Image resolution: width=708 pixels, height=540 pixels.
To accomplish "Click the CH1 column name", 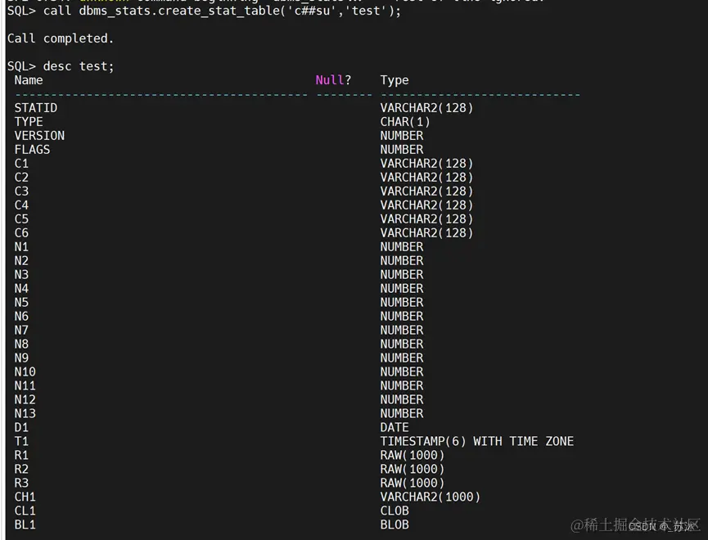I will click(25, 497).
